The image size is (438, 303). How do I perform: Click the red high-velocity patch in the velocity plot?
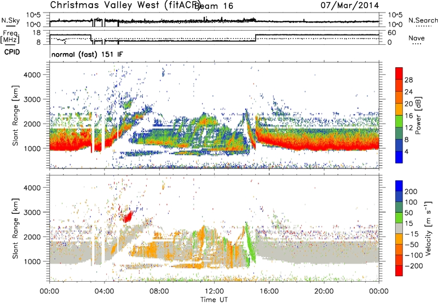point(128,217)
